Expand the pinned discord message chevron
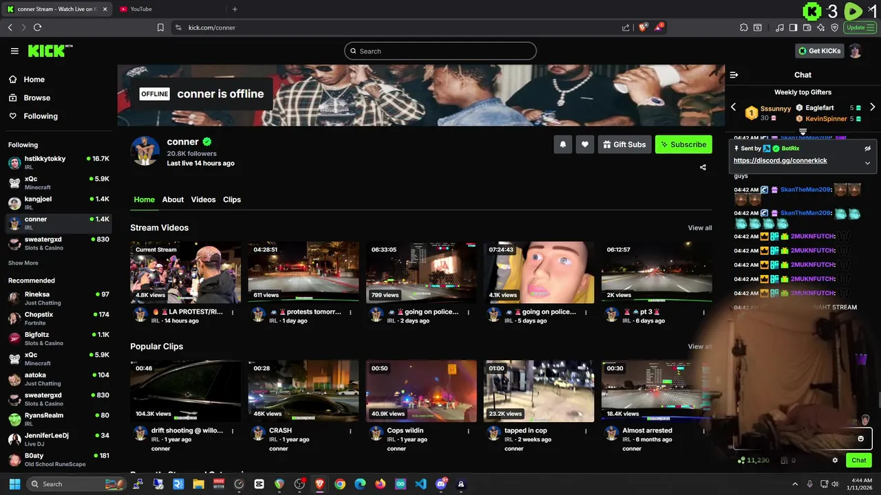The width and height of the screenshot is (881, 495). point(867,163)
